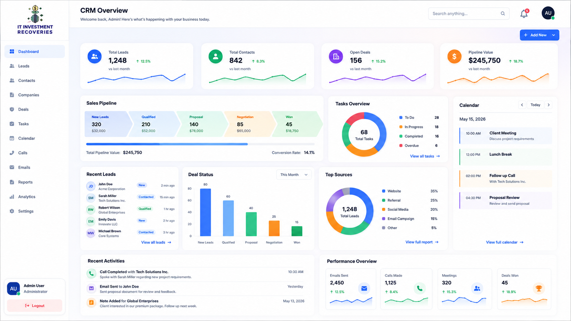Click the Lunch Break calendar event
Viewport: 571px width, 321px height.
coord(506,157)
